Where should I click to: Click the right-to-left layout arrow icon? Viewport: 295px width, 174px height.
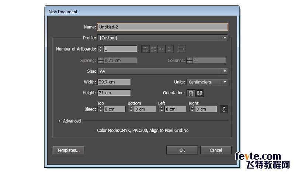tap(181, 49)
